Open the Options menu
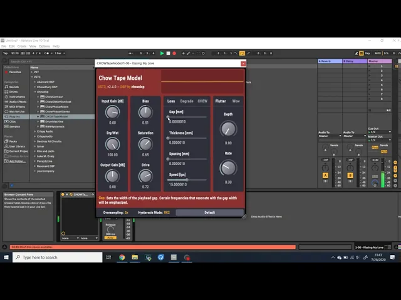Image resolution: width=401 pixels, height=300 pixels. click(44, 46)
